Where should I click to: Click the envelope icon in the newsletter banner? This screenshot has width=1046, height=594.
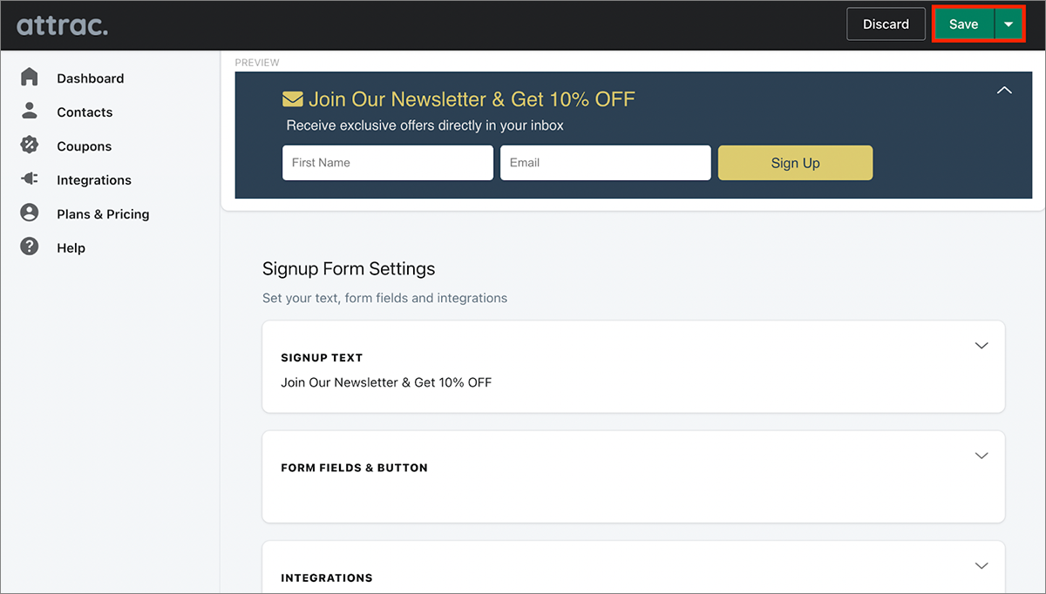tap(293, 98)
